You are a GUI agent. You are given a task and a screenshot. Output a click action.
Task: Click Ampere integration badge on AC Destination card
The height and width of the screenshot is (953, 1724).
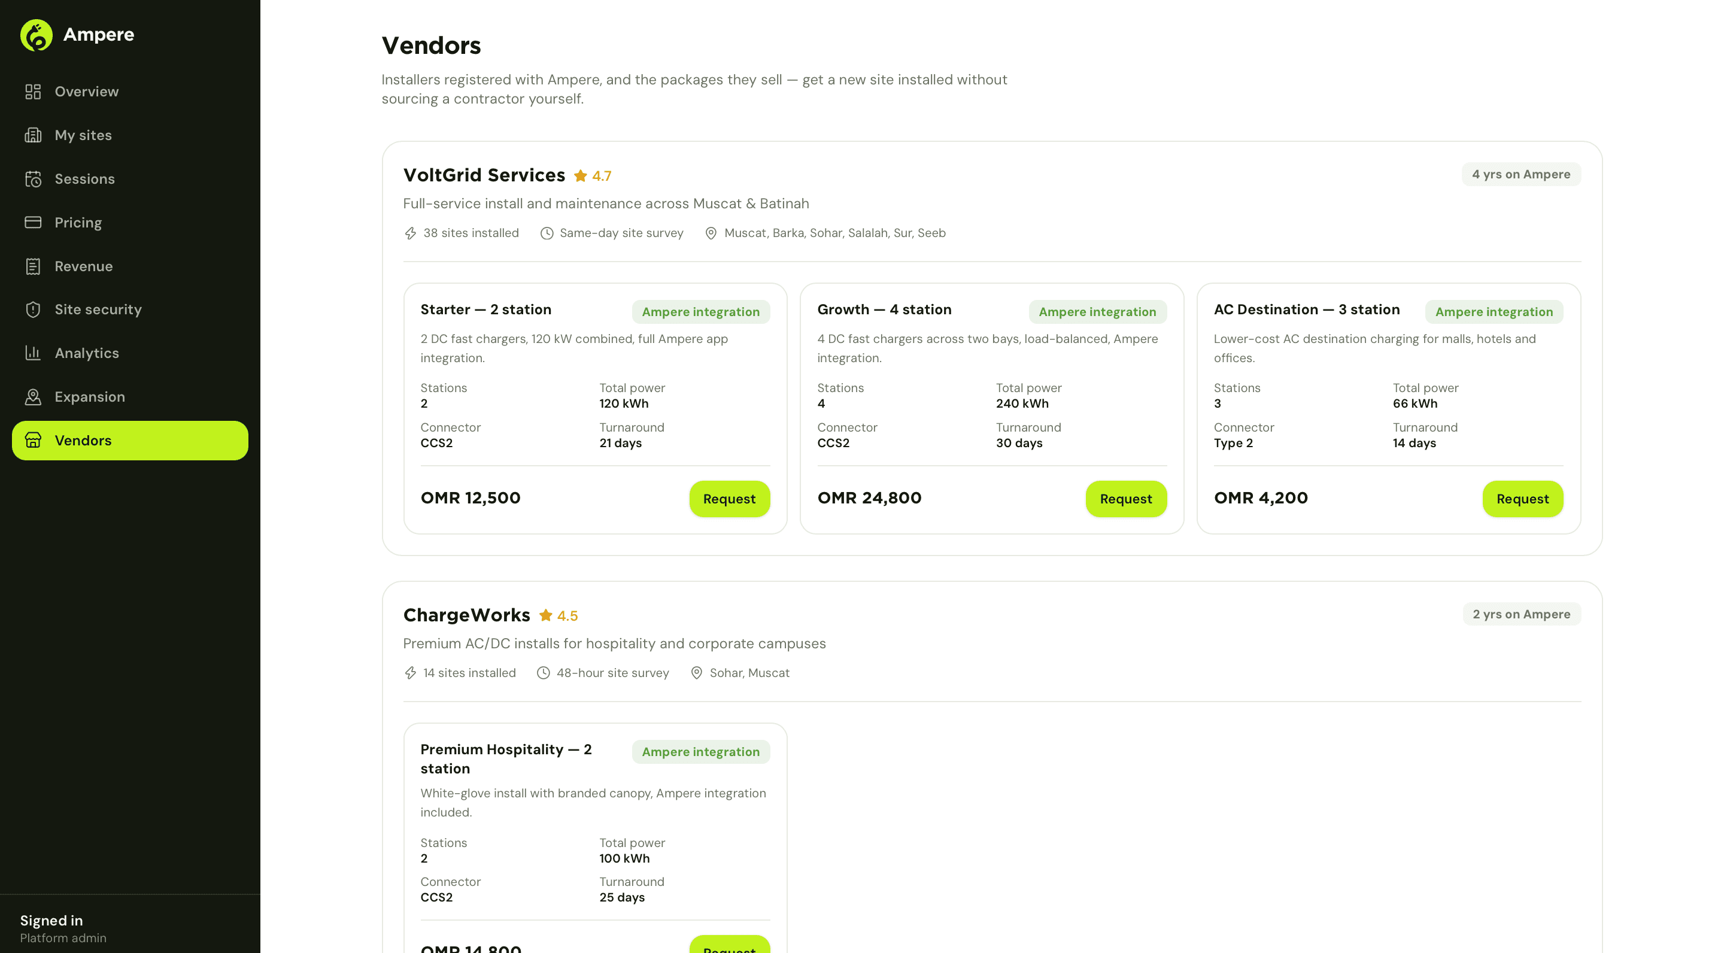(1494, 312)
